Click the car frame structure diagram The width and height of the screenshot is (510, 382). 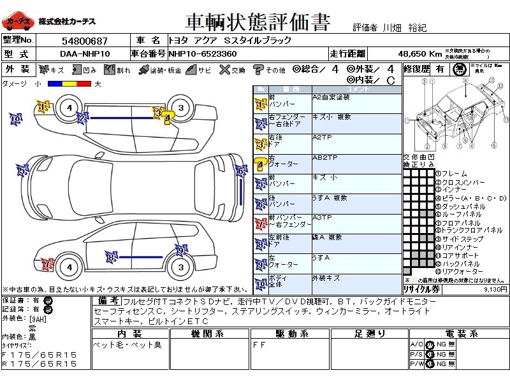click(456, 114)
